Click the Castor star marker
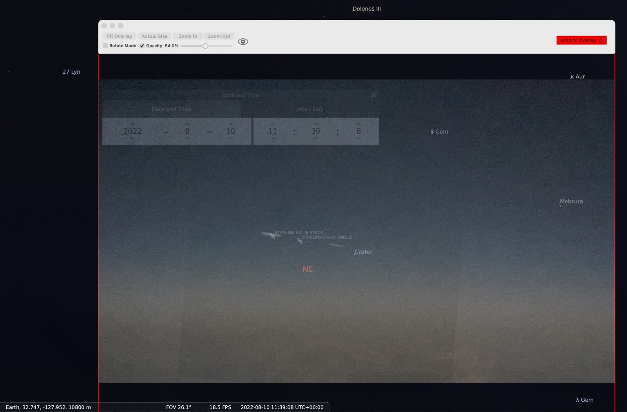 tap(355, 254)
